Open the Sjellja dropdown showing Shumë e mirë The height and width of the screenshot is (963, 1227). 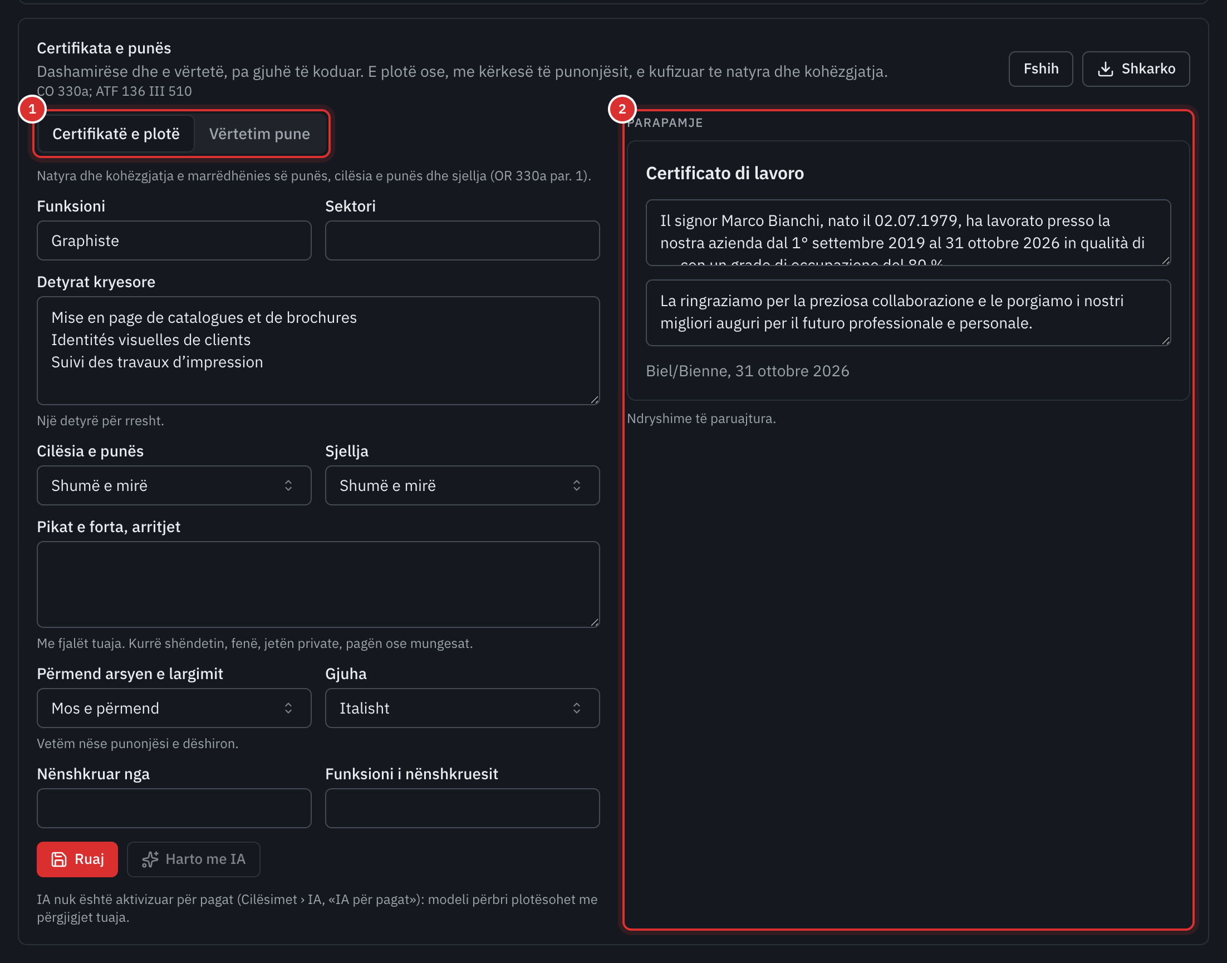(463, 485)
